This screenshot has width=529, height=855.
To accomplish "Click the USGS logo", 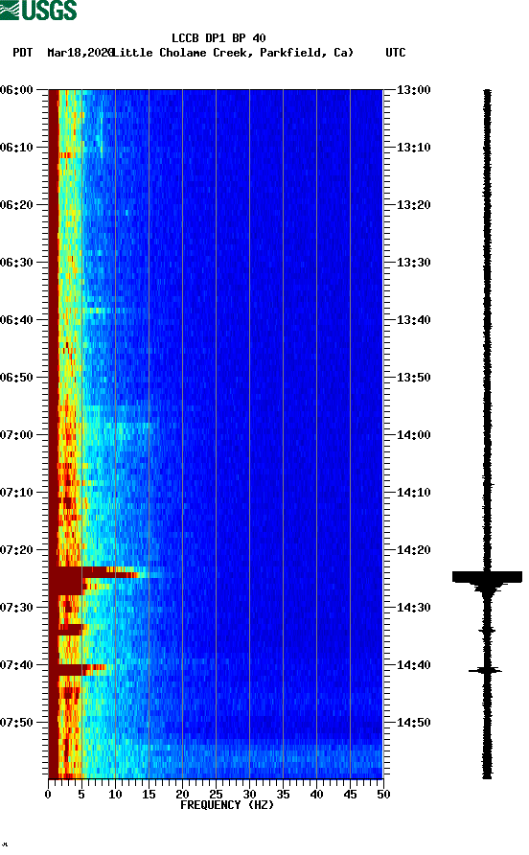I will pyautogui.click(x=38, y=10).
